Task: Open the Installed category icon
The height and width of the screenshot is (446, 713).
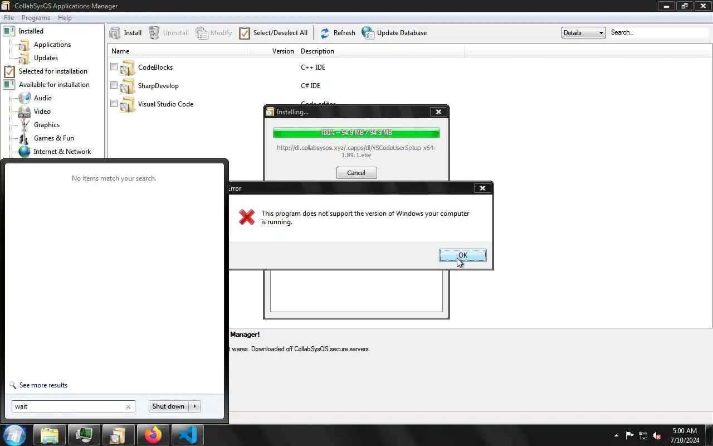Action: pos(9,31)
